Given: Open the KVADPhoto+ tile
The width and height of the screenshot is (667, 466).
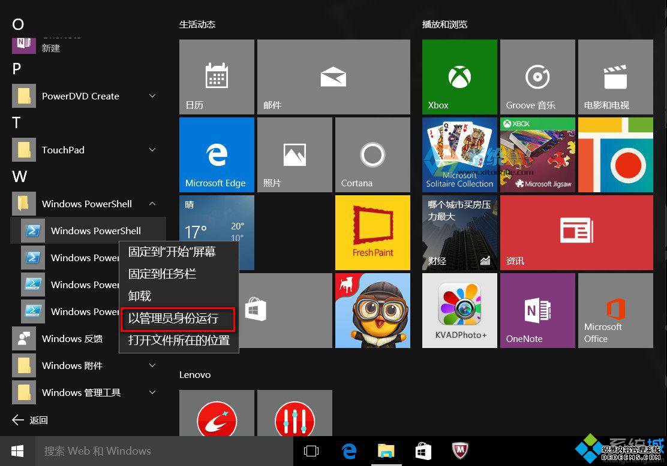Looking at the screenshot, I should pos(459,310).
